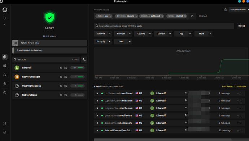Open the Librewolf app settings icon
249x141 pixels.
[x=66, y=68]
